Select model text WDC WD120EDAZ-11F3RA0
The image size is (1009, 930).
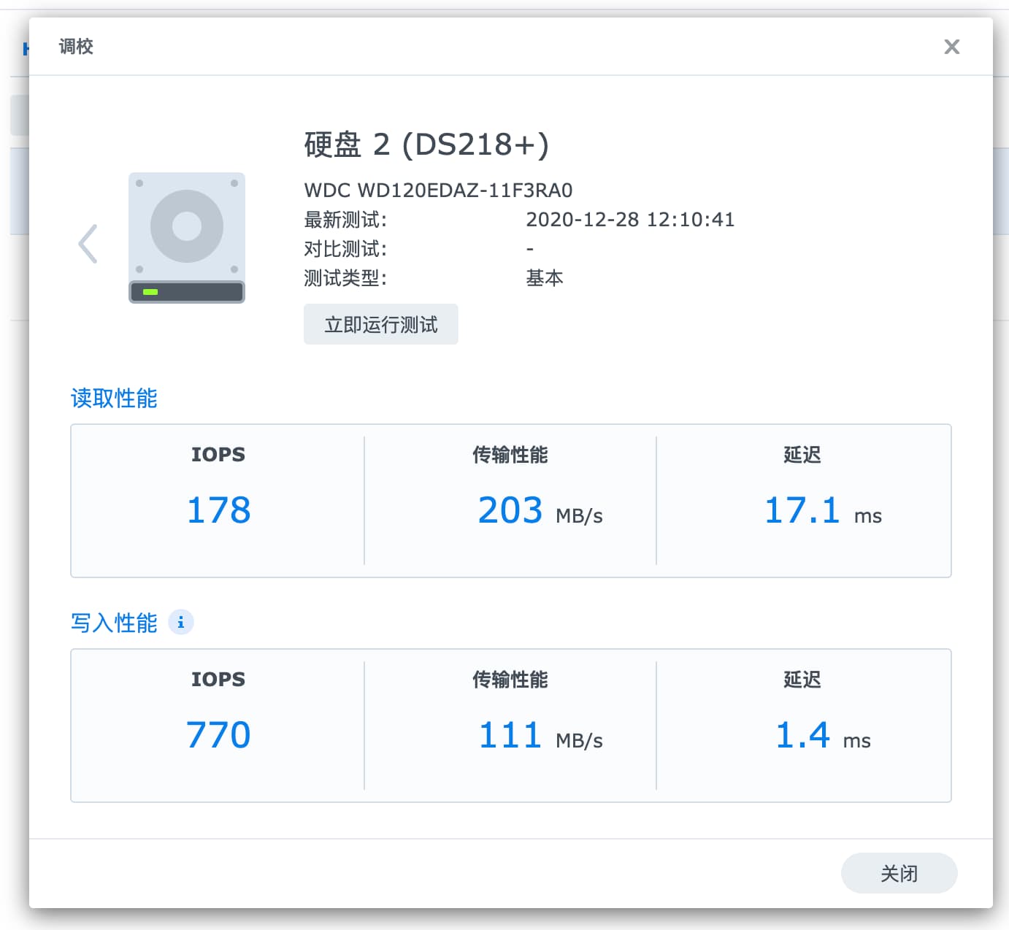point(438,191)
